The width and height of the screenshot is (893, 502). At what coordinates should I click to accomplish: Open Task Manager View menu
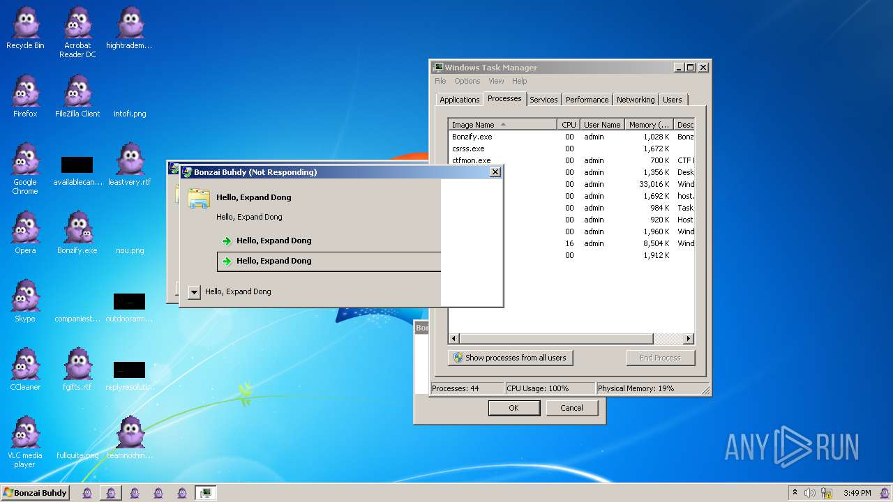pos(496,81)
